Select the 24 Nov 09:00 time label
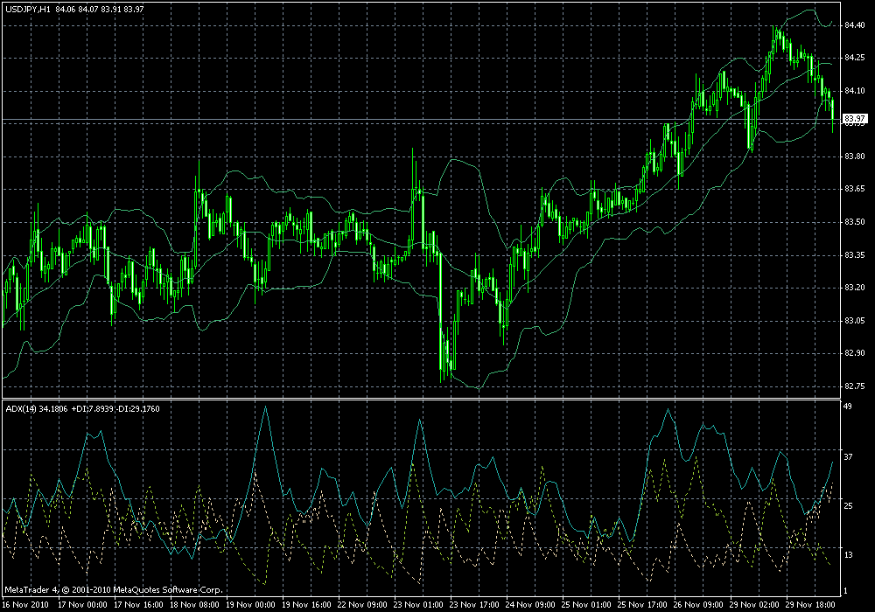Viewport: 875px width, 612px height. pyautogui.click(x=530, y=605)
